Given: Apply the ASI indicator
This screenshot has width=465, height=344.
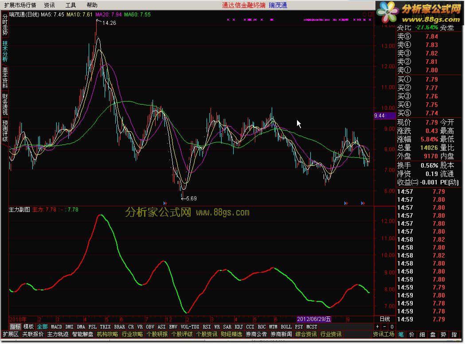Looking at the screenshot, I should [x=162, y=327].
